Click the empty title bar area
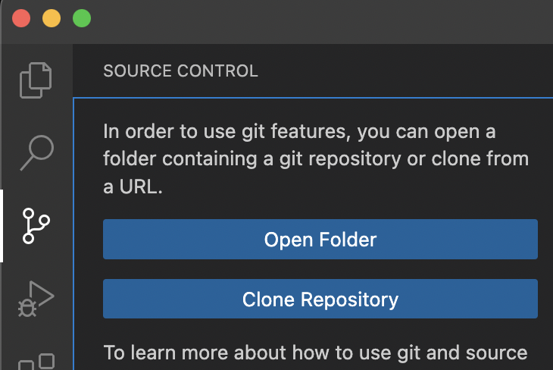553x370 pixels. [x=317, y=21]
